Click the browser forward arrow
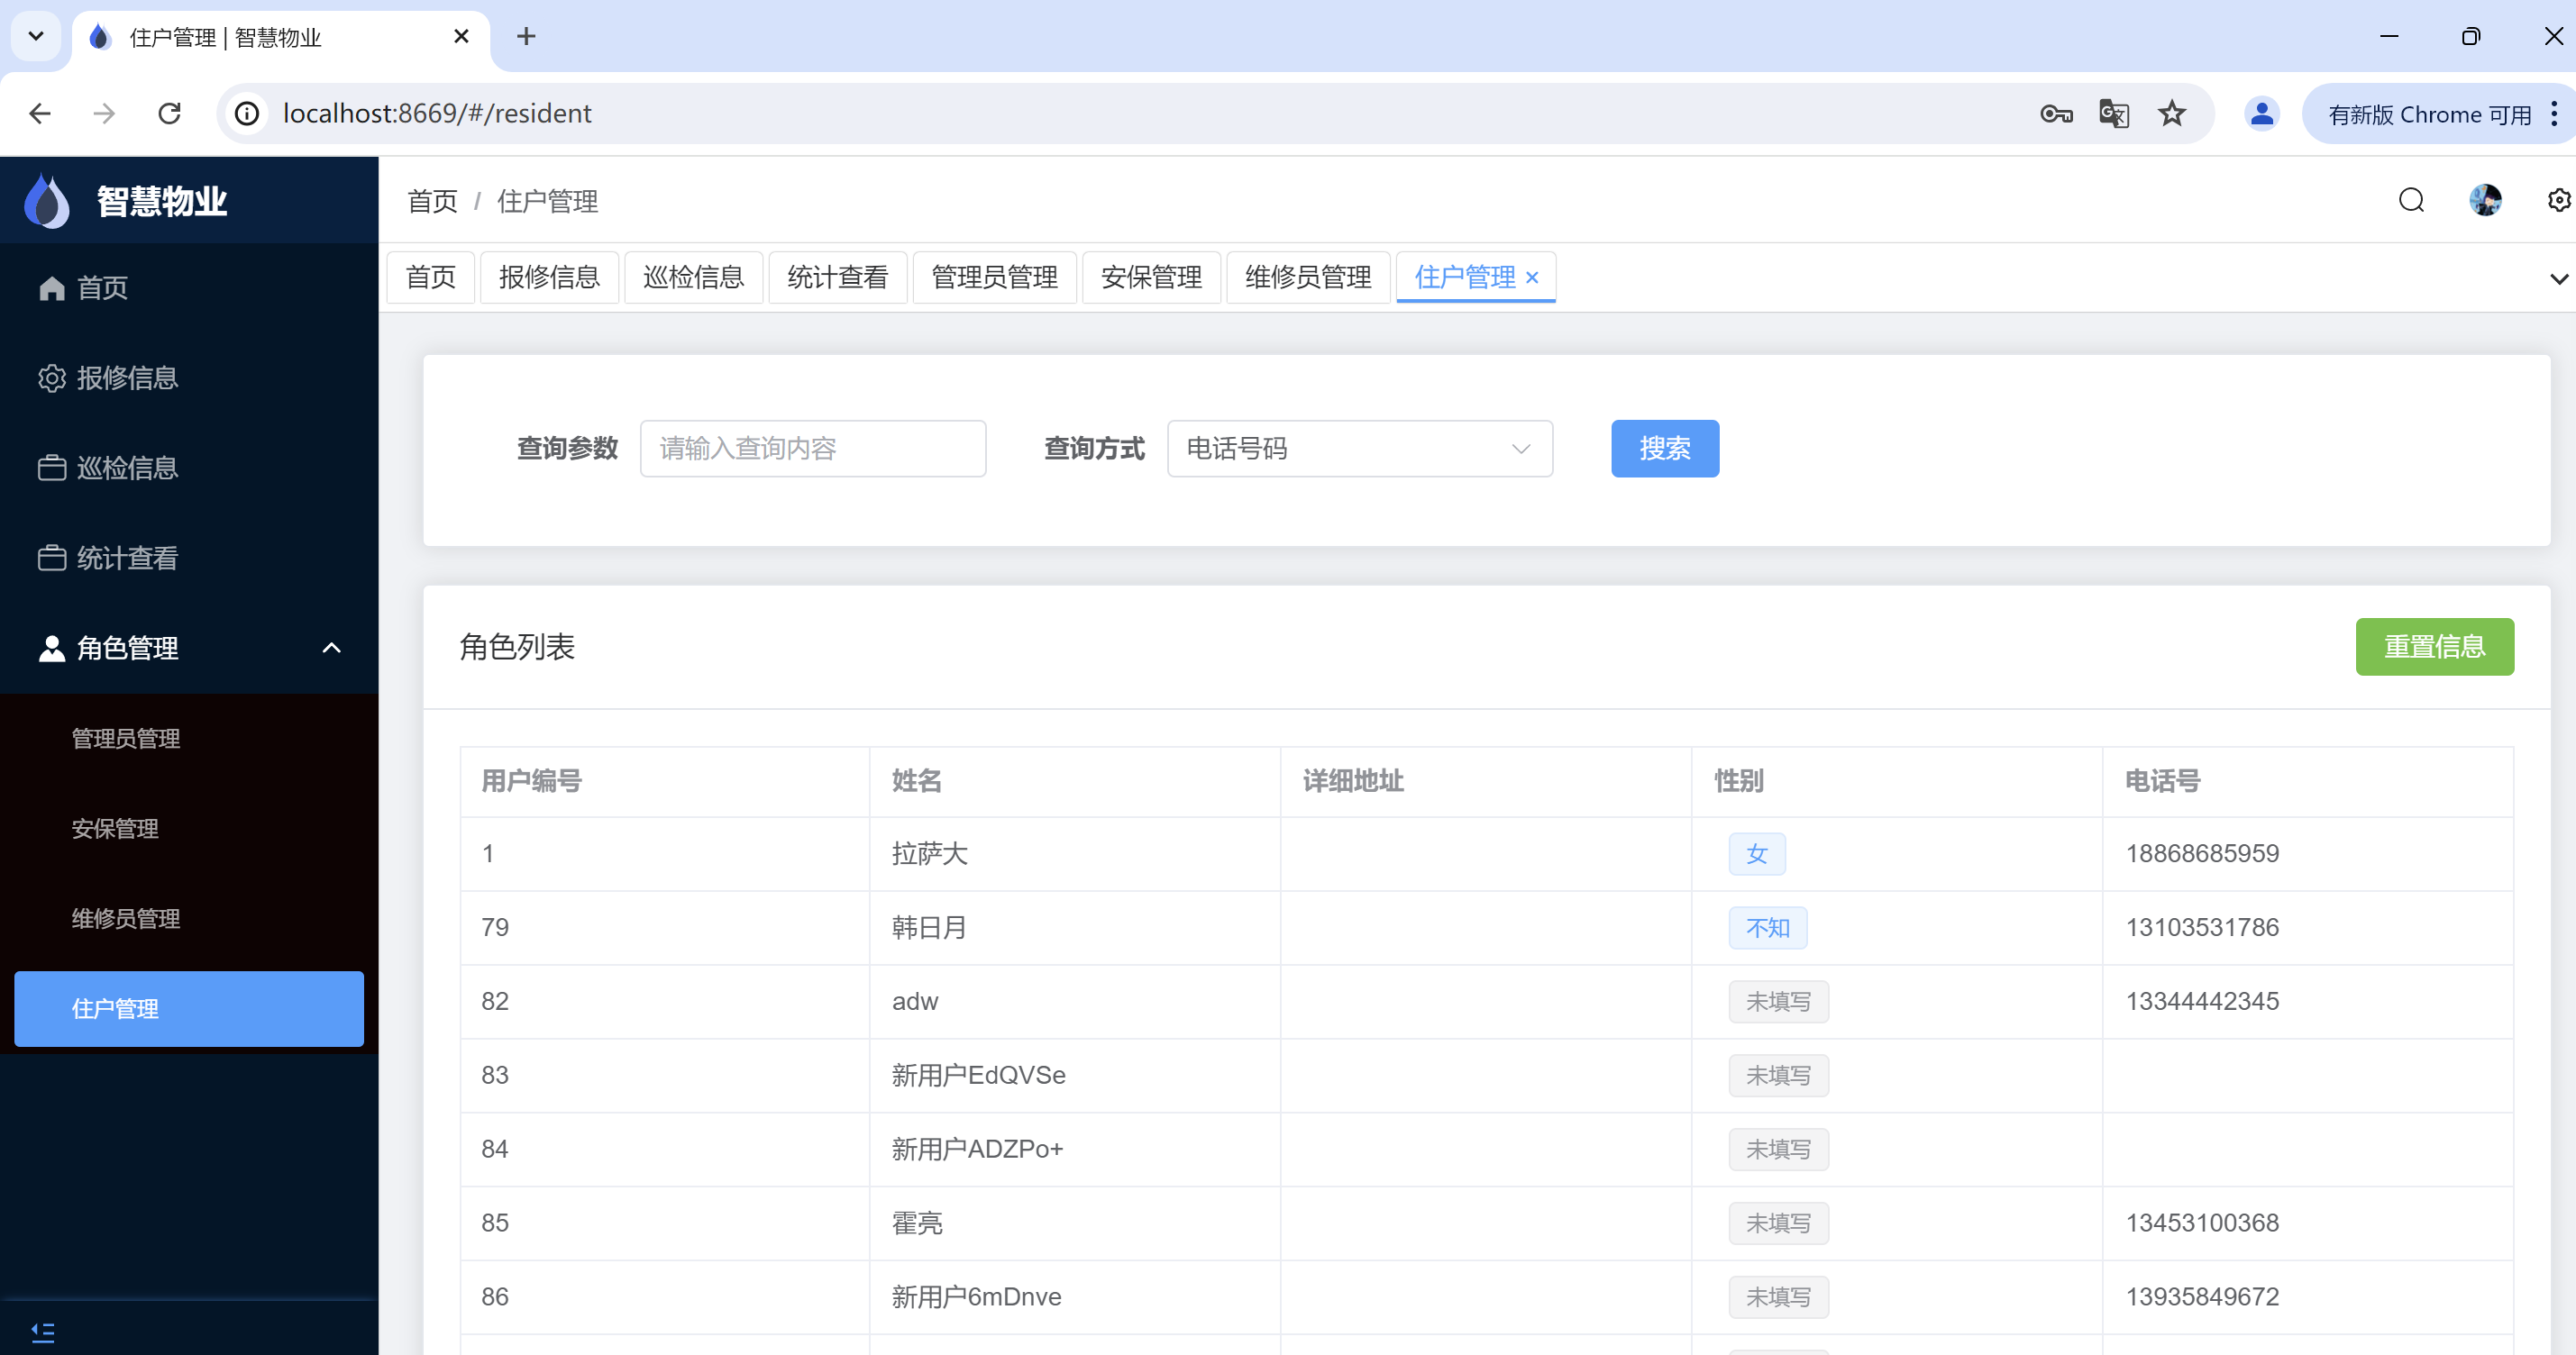This screenshot has height=1355, width=2576. 104,114
